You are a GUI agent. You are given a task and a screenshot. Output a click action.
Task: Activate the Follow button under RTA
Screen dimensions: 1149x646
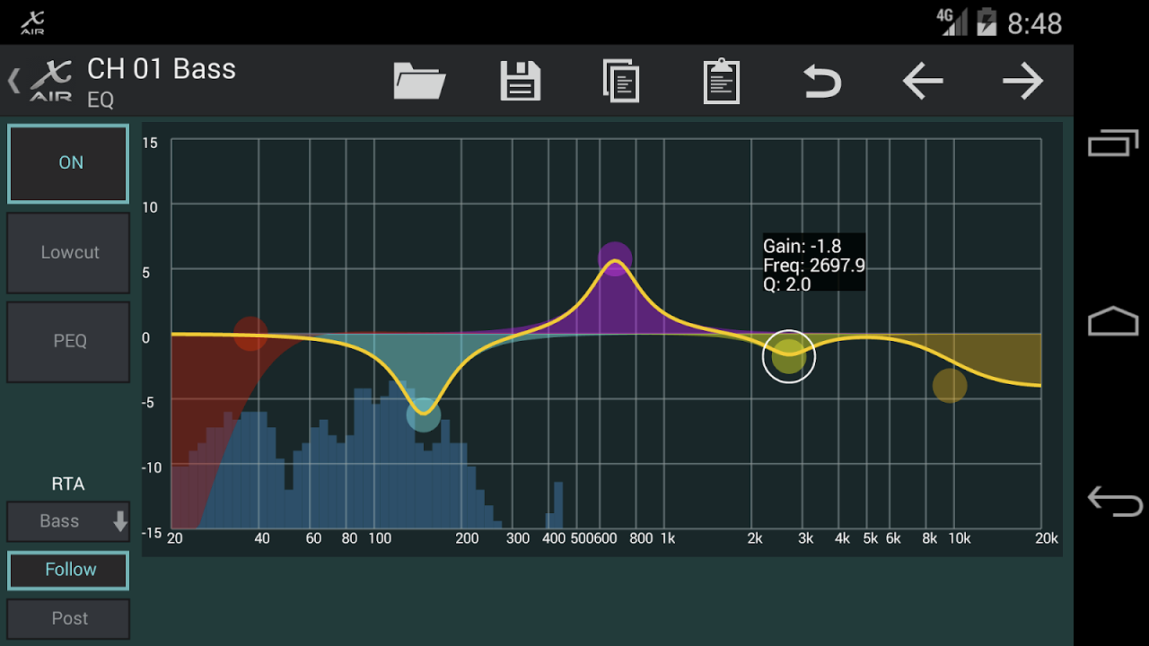pyautogui.click(x=68, y=569)
